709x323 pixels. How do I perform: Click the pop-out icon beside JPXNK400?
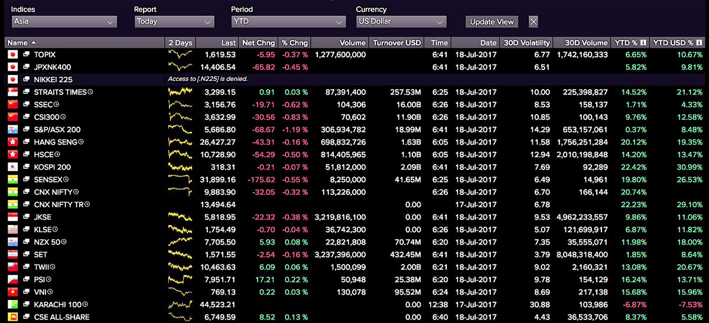coord(27,67)
